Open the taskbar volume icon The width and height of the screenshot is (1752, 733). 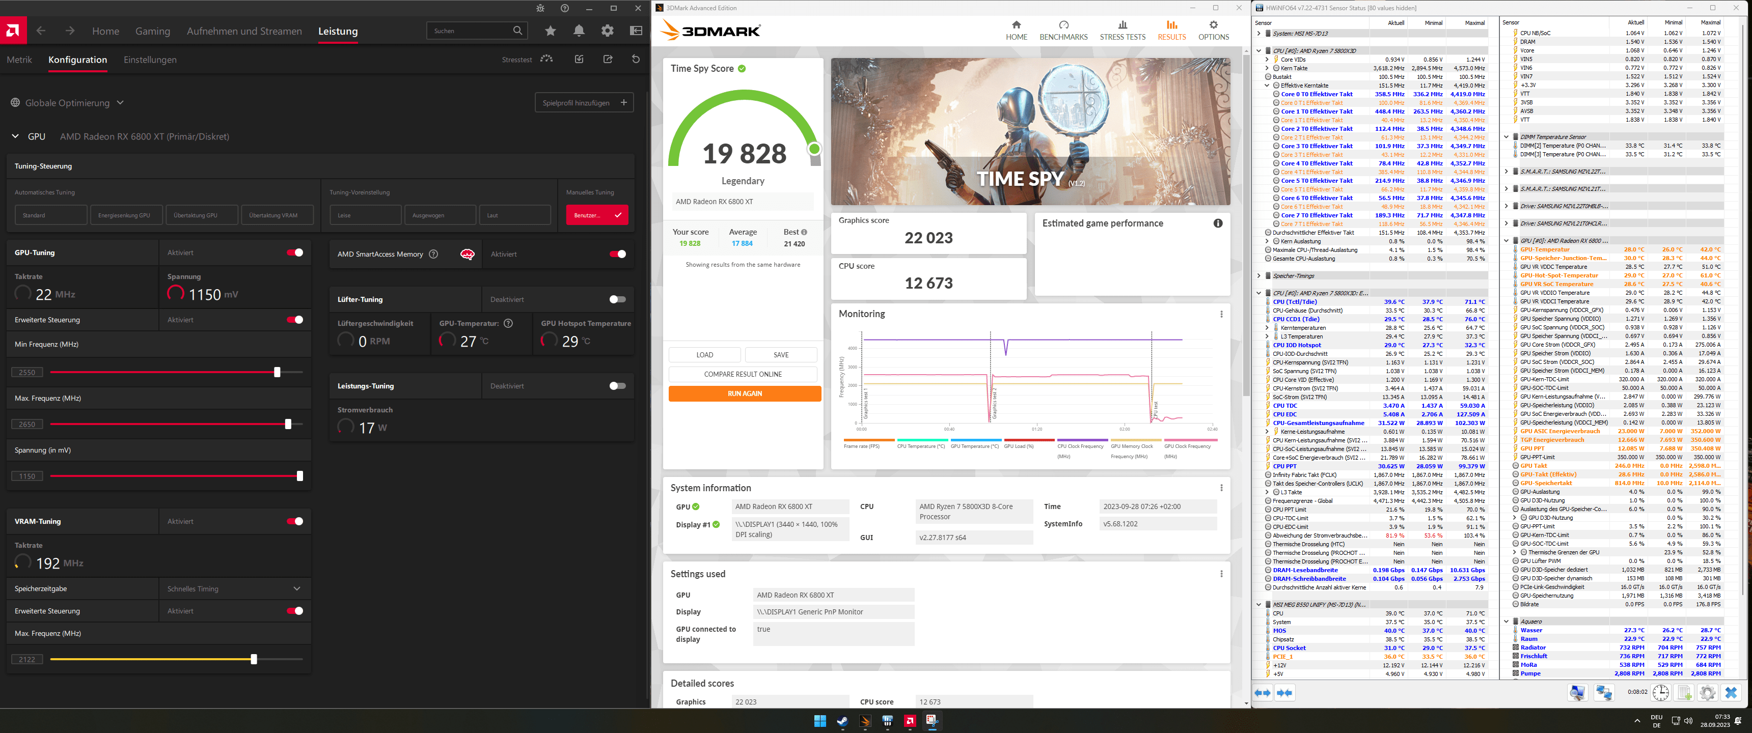(x=1688, y=721)
